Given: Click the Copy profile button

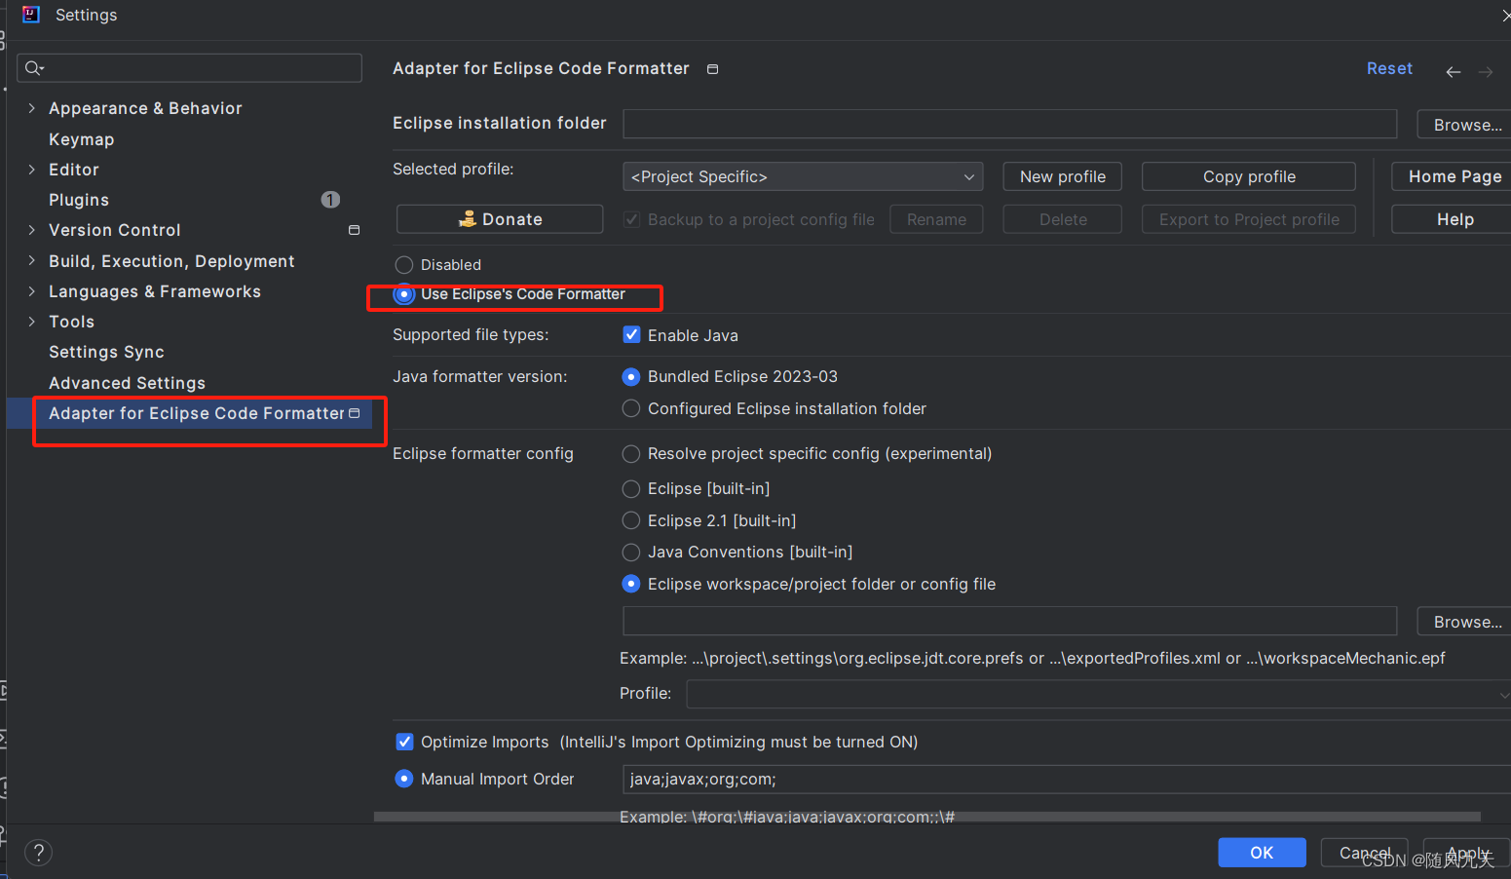Looking at the screenshot, I should [x=1249, y=176].
